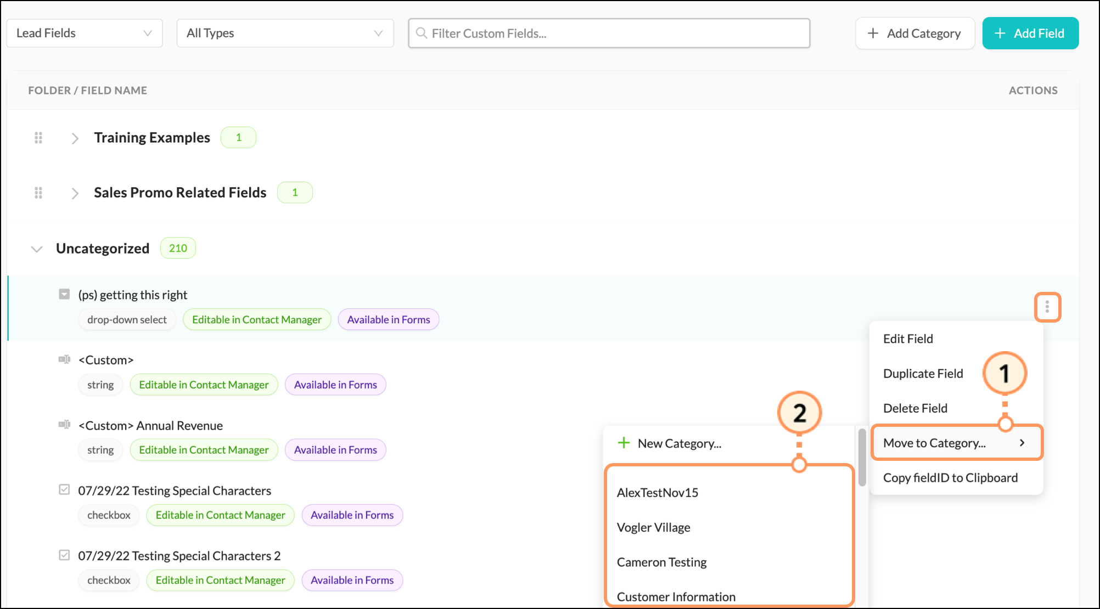Screen dimensions: 1100x609
Task: Click drag handle of Training Examples
Action: [38, 138]
